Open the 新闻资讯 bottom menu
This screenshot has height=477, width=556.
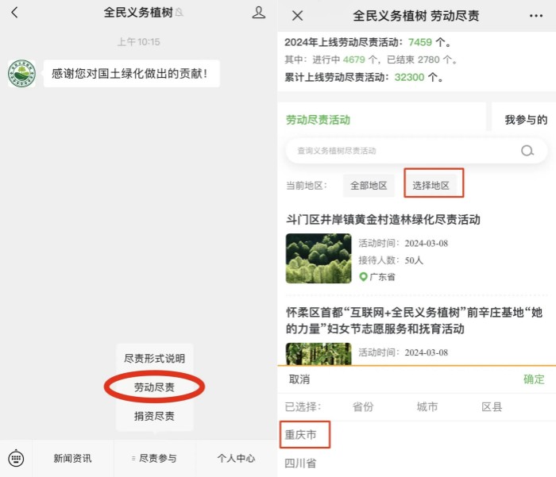coord(72,458)
